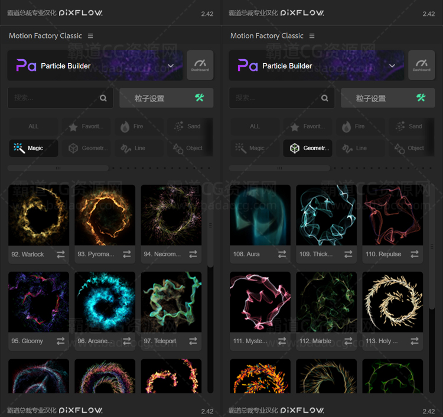Select 96. Arcane preset thumbnail
Viewport: 443px width, 417px height.
(105, 302)
